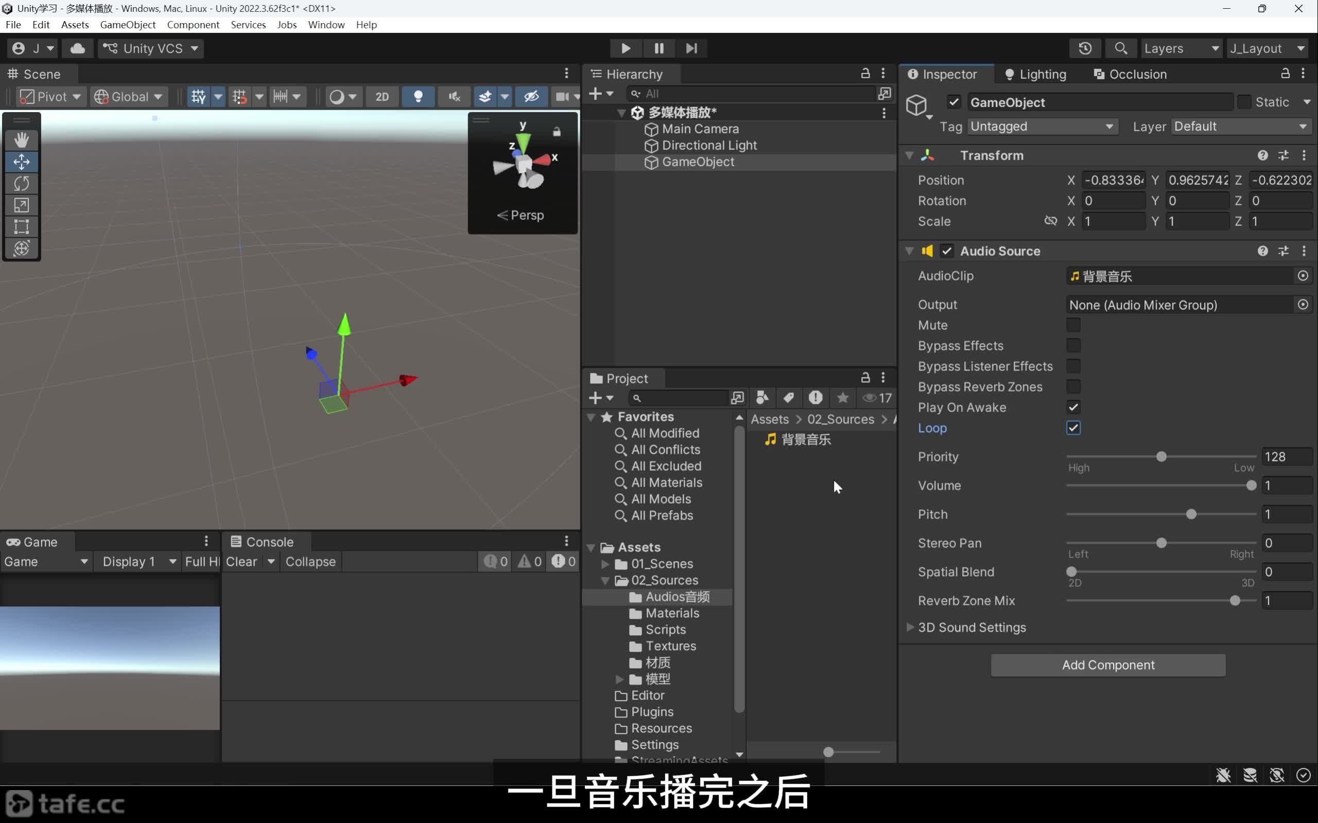
Task: Open Undo History icon
Action: coord(1085,48)
